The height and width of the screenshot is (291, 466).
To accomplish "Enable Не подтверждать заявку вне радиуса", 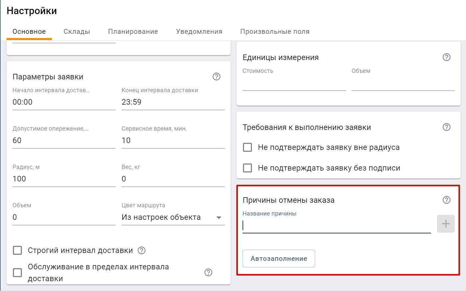I will tap(247, 147).
